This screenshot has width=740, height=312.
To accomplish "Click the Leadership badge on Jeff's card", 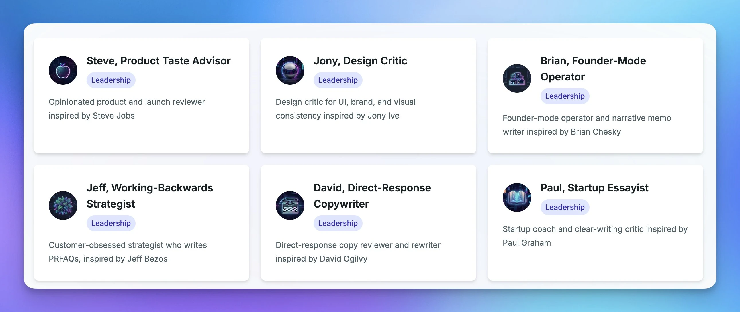I will coord(111,223).
